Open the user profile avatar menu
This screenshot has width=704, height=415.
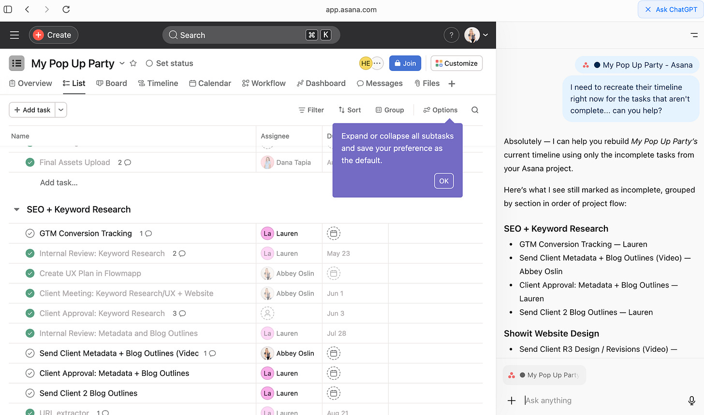tap(472, 35)
